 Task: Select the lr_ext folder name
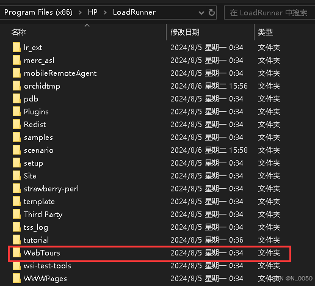point(33,48)
